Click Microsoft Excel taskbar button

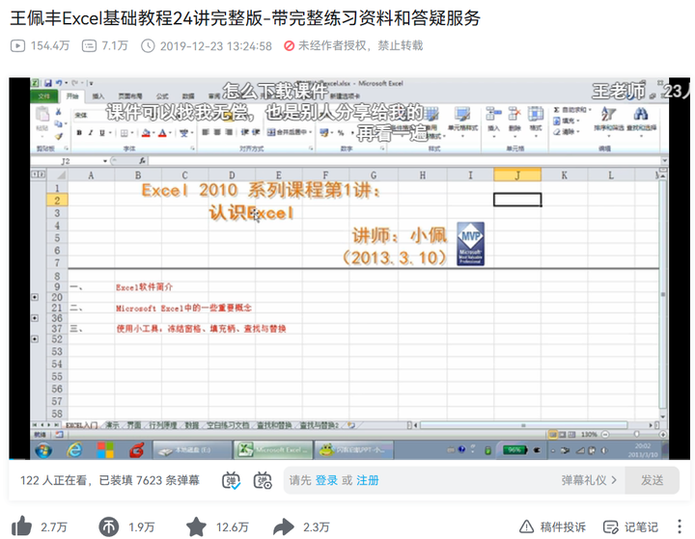(x=273, y=450)
